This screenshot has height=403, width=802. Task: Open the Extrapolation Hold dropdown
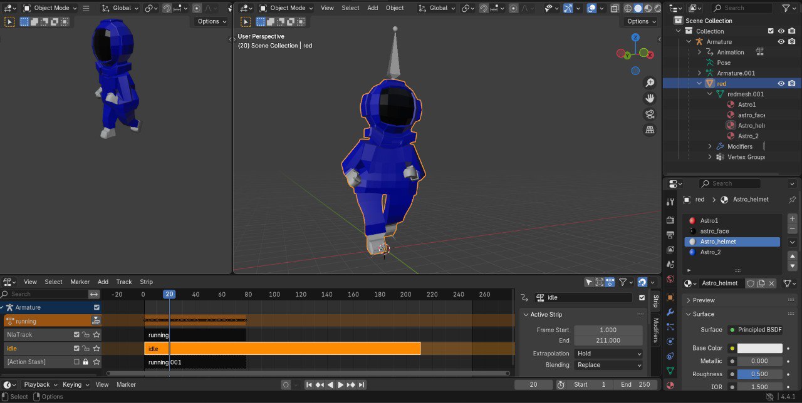pyautogui.click(x=608, y=354)
